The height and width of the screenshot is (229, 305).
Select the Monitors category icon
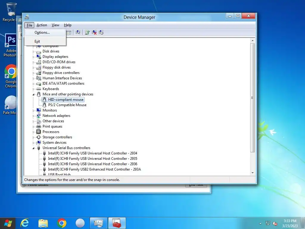pos(39,110)
